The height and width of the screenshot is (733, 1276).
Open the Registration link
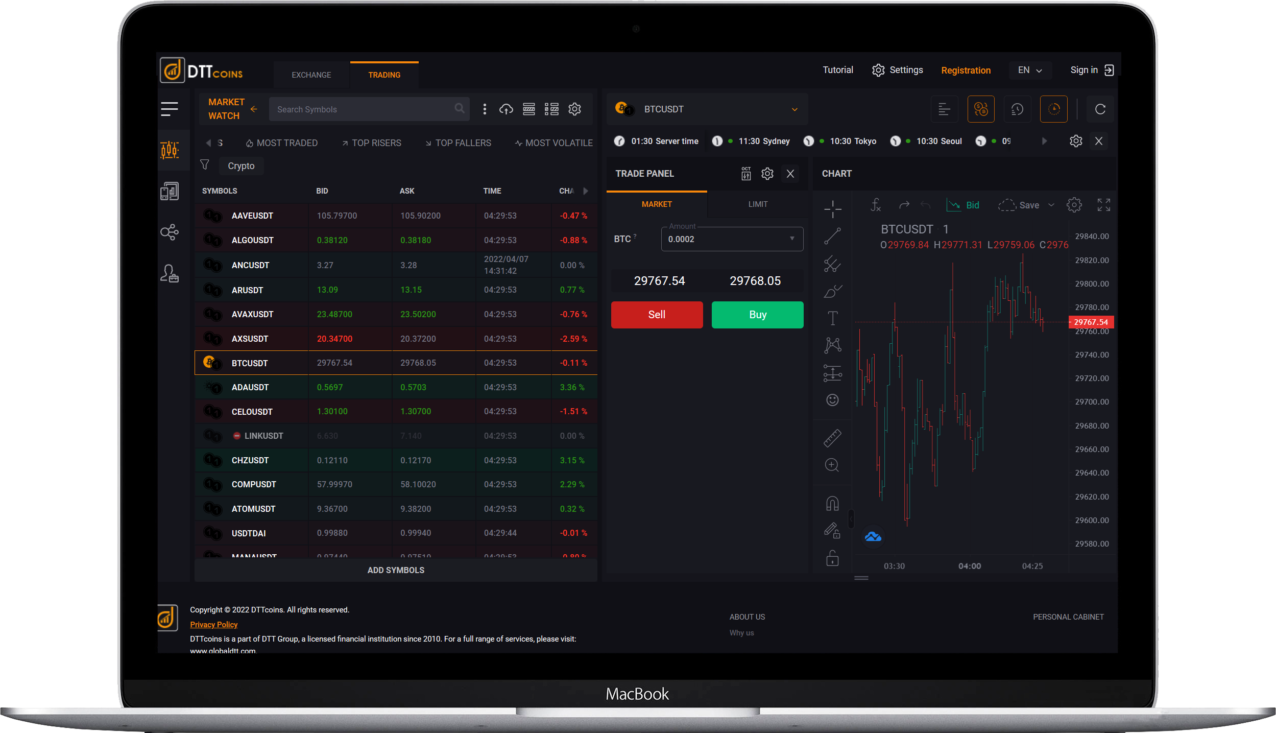[966, 70]
